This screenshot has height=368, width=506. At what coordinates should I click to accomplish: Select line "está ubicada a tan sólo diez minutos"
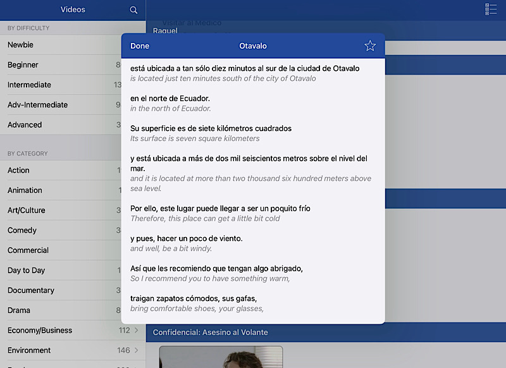coord(245,68)
